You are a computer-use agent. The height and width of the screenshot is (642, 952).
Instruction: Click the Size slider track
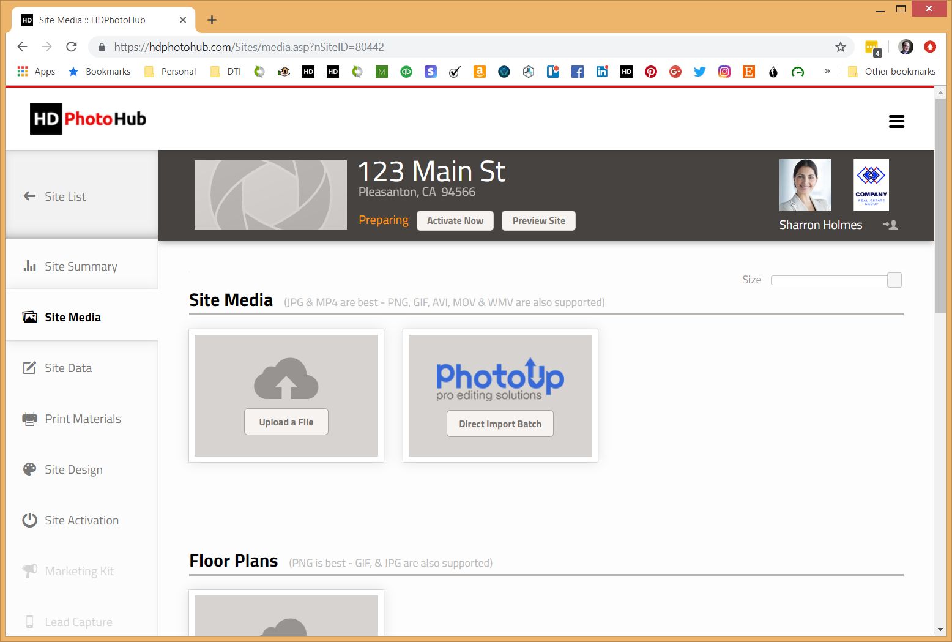tap(829, 280)
